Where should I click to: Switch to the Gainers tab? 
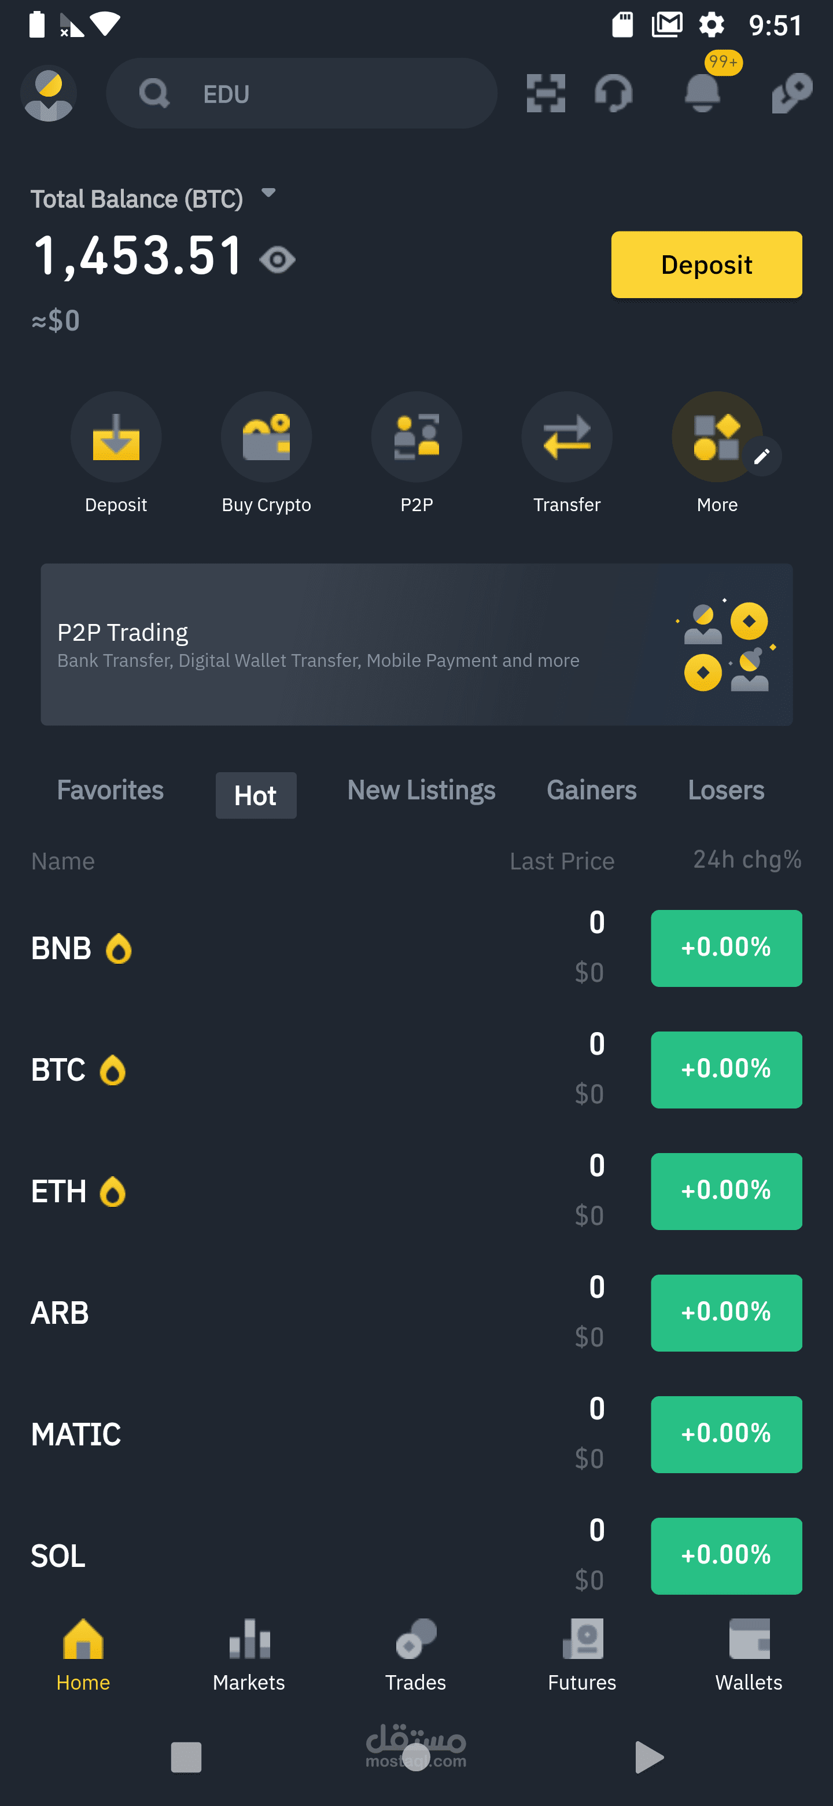tap(591, 790)
